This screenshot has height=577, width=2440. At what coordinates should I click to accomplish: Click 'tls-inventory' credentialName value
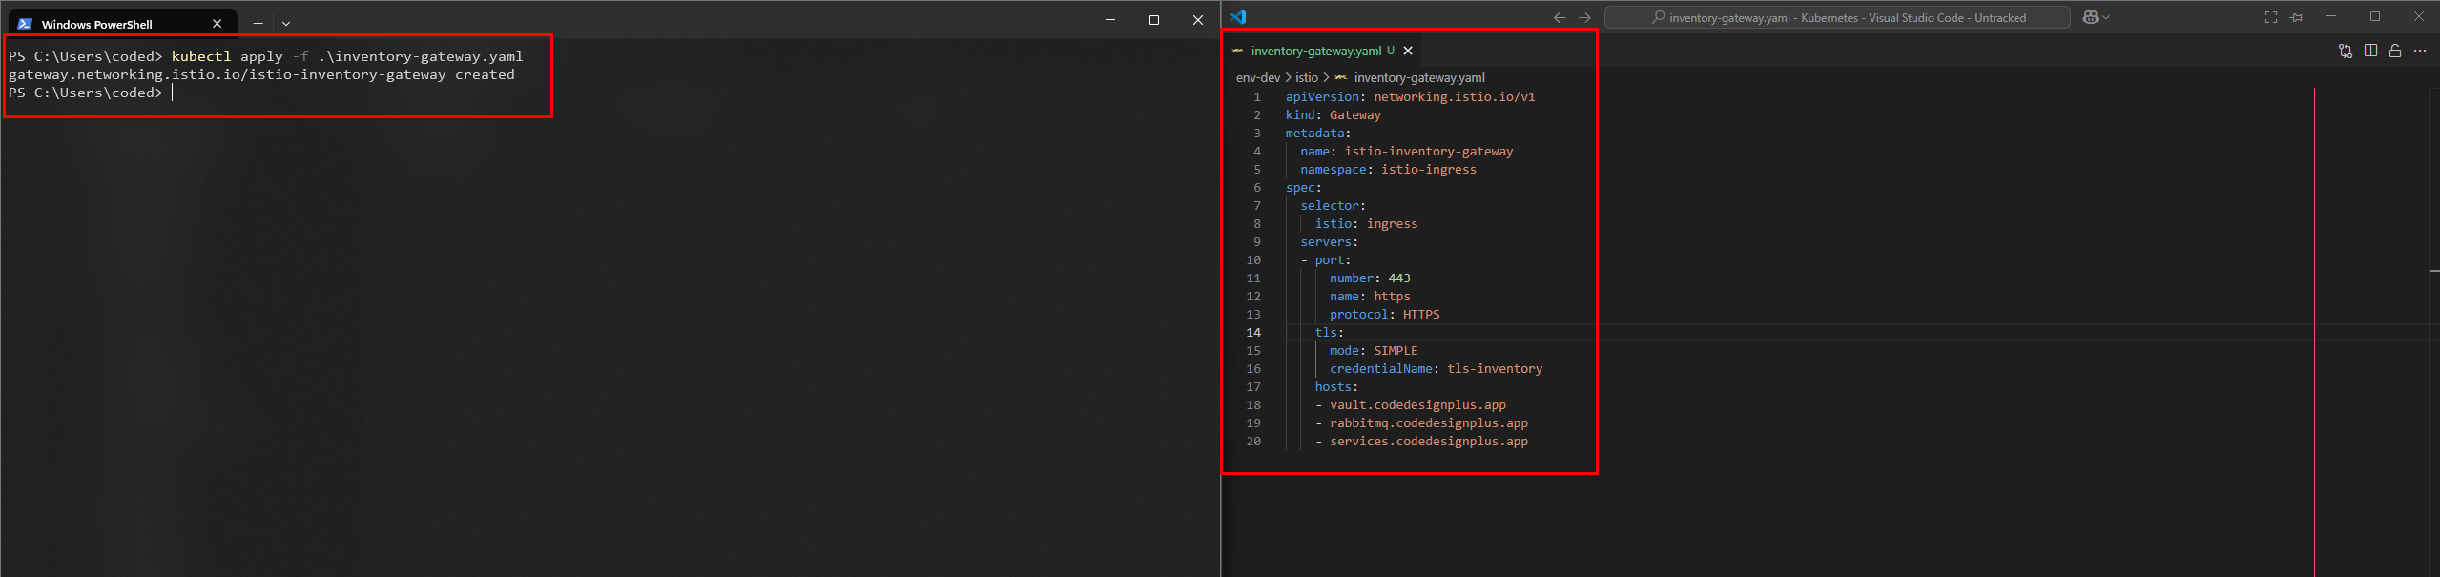click(x=1495, y=368)
